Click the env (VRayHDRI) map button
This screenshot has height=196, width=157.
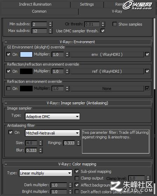tap(107, 54)
